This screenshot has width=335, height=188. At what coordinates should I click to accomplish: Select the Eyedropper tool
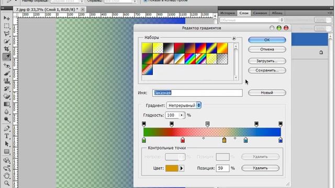(7, 57)
